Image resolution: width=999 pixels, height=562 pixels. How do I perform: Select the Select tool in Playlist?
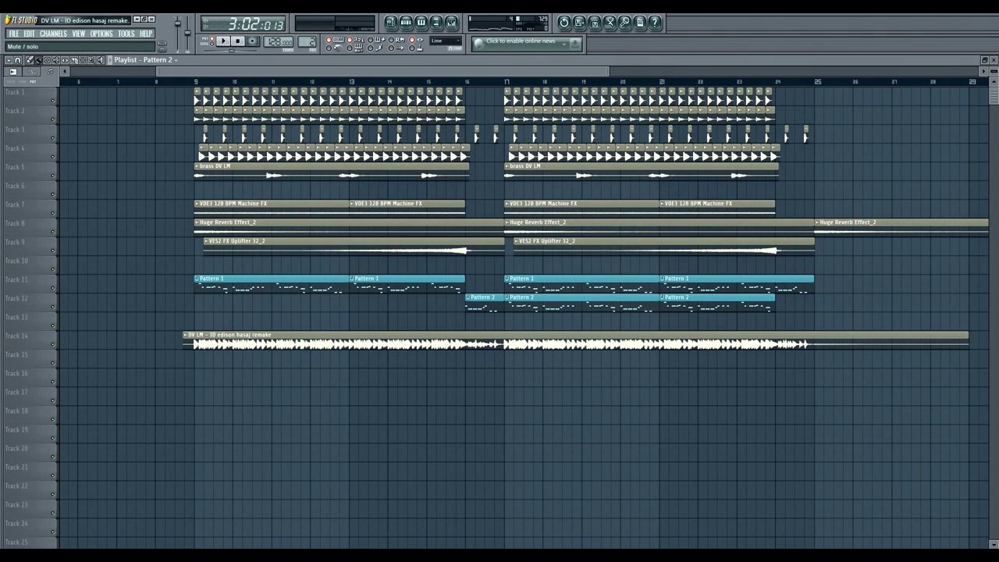point(82,60)
